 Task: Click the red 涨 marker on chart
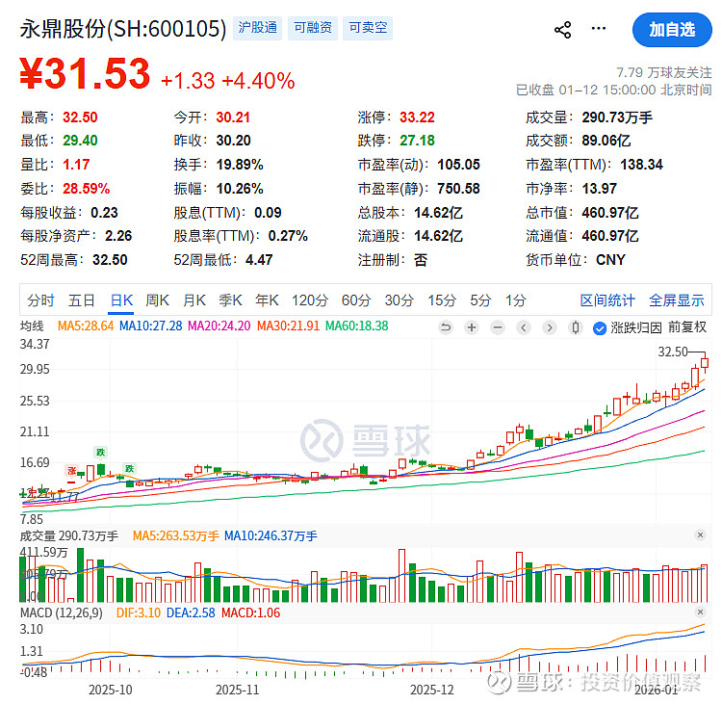[71, 470]
